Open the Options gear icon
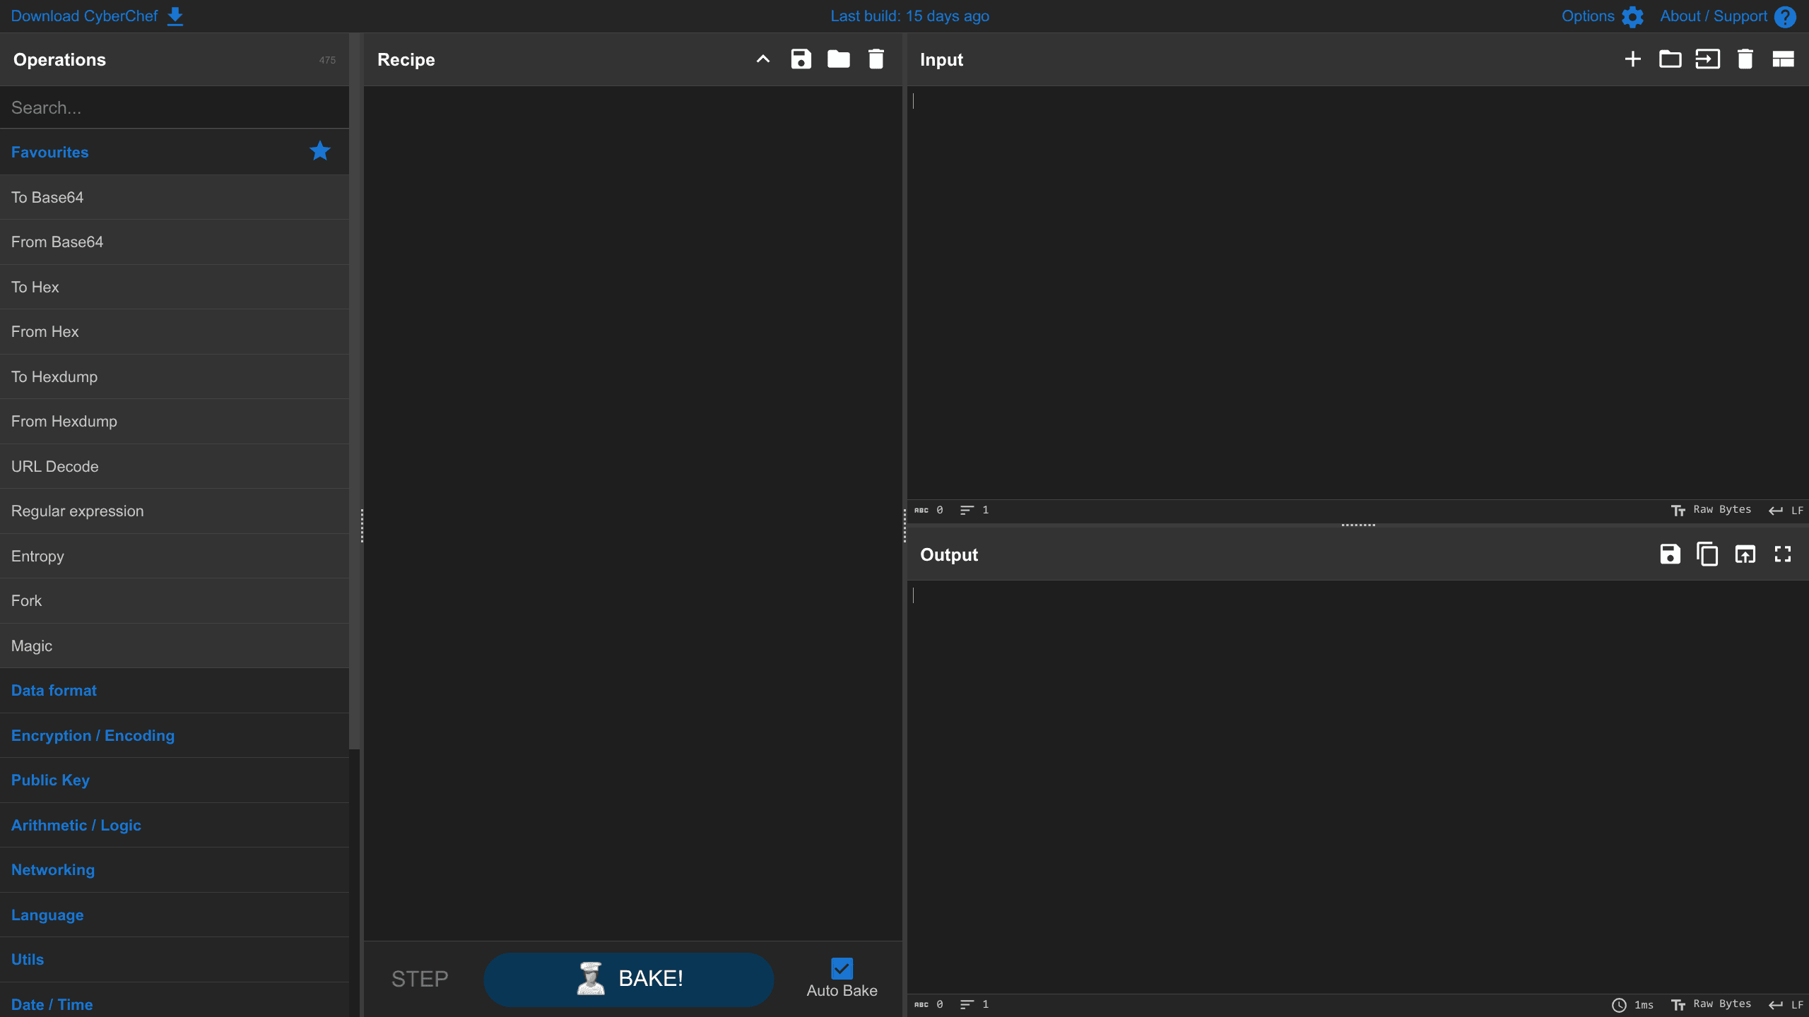The width and height of the screenshot is (1809, 1017). point(1632,16)
